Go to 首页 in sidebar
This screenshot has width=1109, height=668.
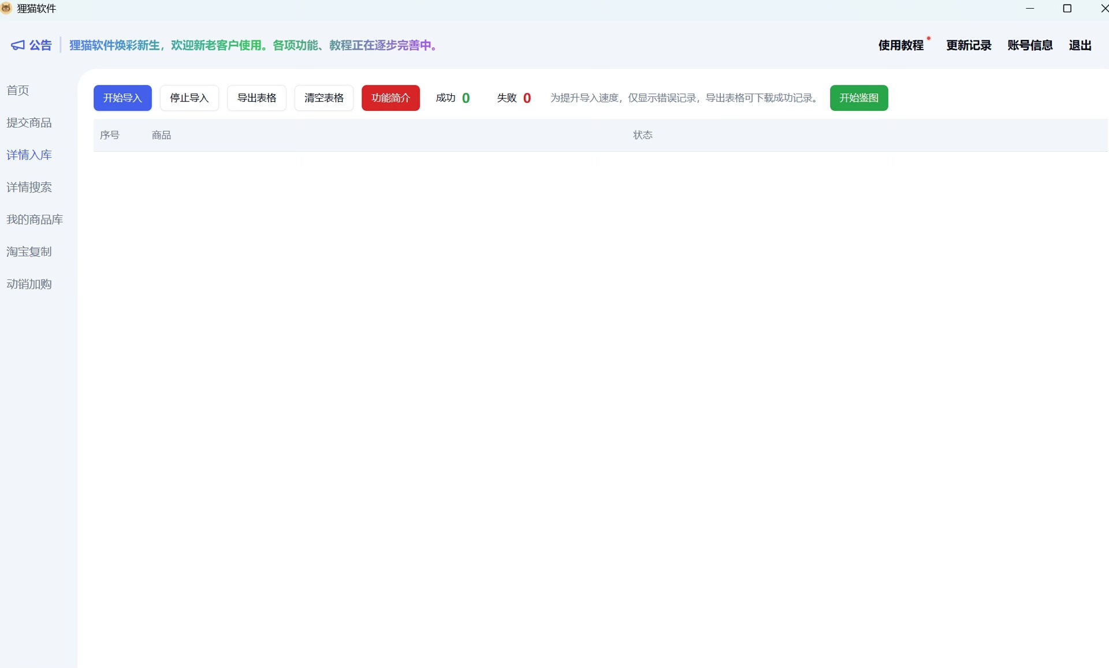[18, 90]
